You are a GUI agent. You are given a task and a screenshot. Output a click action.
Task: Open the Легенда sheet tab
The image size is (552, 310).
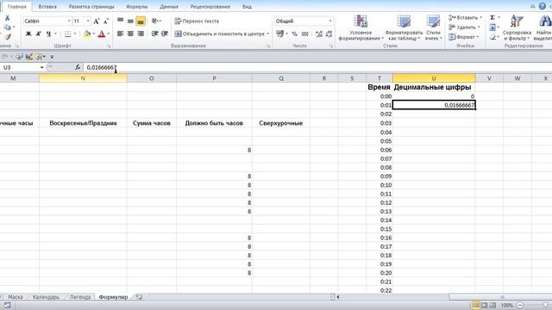point(80,297)
